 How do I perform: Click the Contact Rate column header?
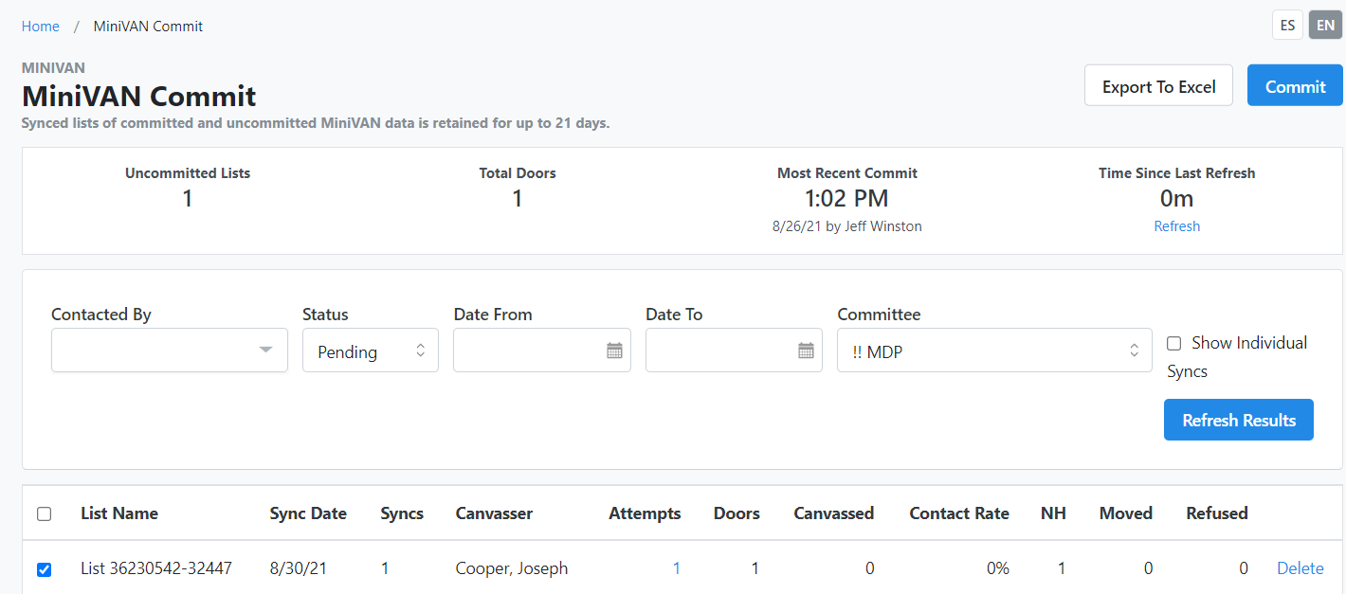tap(959, 513)
